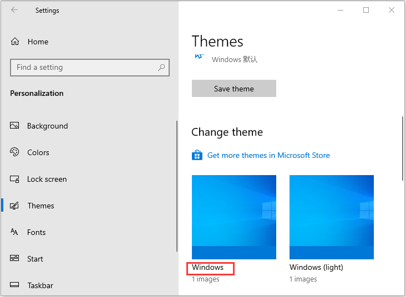The height and width of the screenshot is (297, 406).
Task: Click the right pane vertical scrollbar
Action: (403, 148)
